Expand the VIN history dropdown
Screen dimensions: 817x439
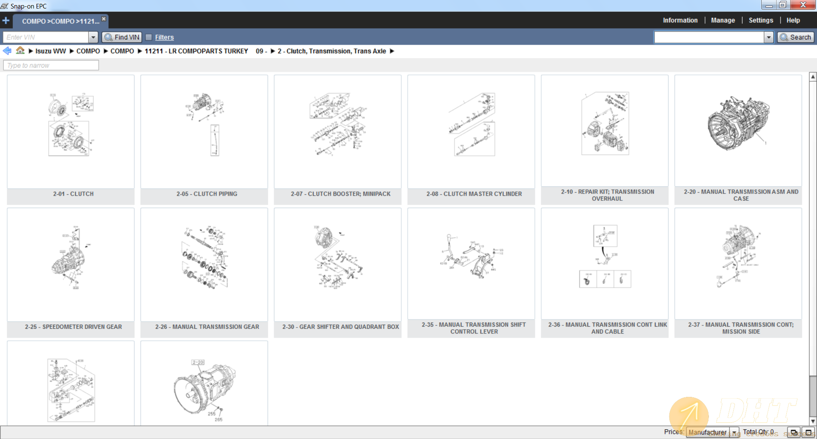[x=94, y=37]
